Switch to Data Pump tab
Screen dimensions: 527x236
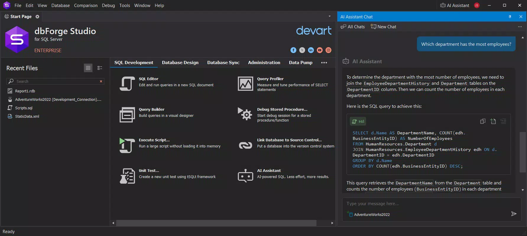click(x=301, y=63)
